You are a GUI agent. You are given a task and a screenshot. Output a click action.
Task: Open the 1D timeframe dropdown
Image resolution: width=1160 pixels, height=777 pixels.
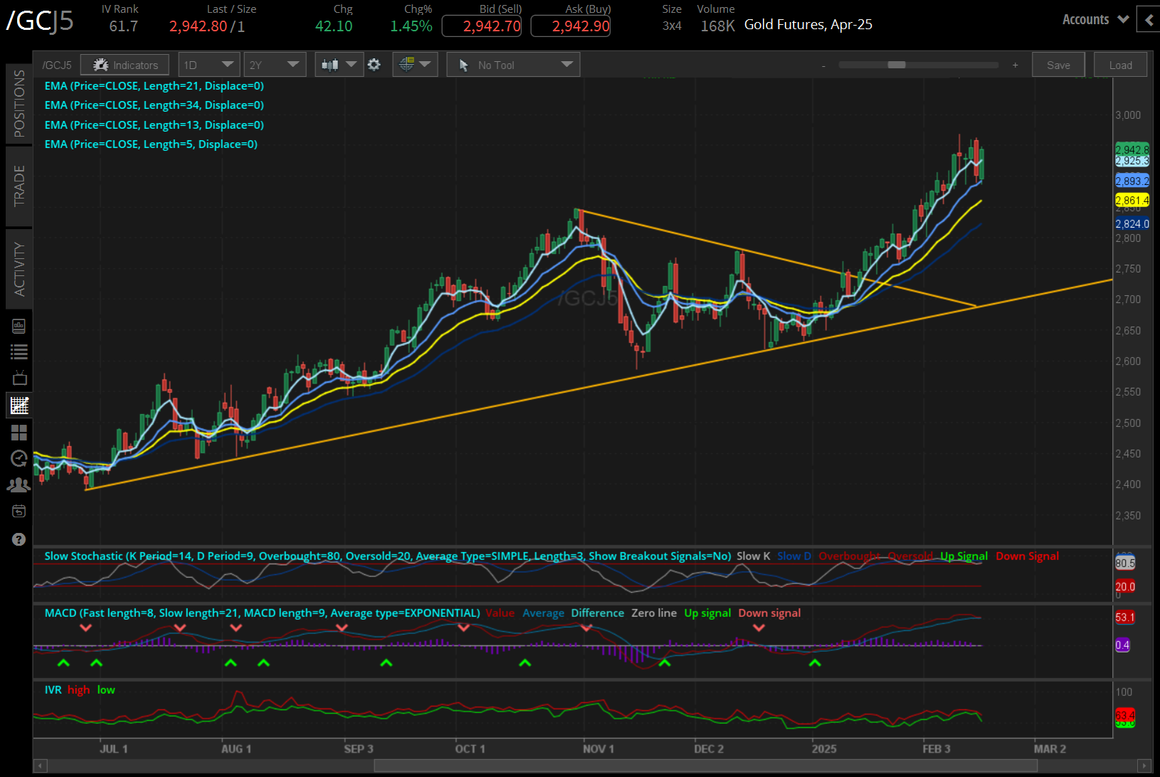pyautogui.click(x=209, y=64)
